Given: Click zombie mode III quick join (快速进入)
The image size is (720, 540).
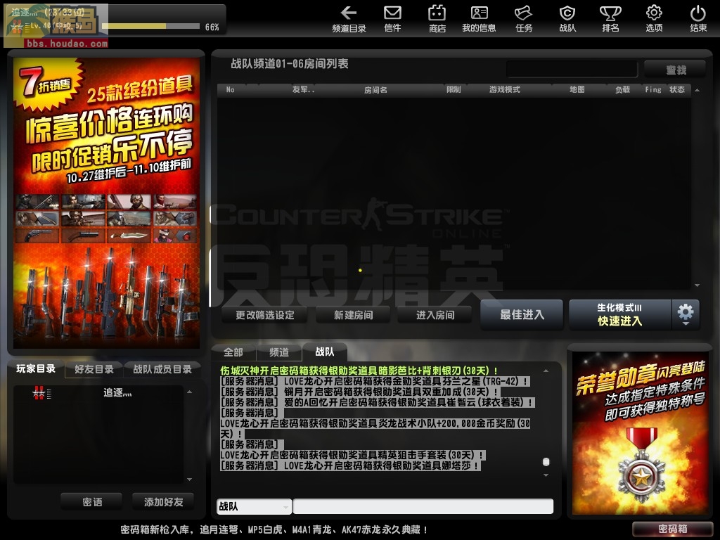Looking at the screenshot, I should coord(620,314).
